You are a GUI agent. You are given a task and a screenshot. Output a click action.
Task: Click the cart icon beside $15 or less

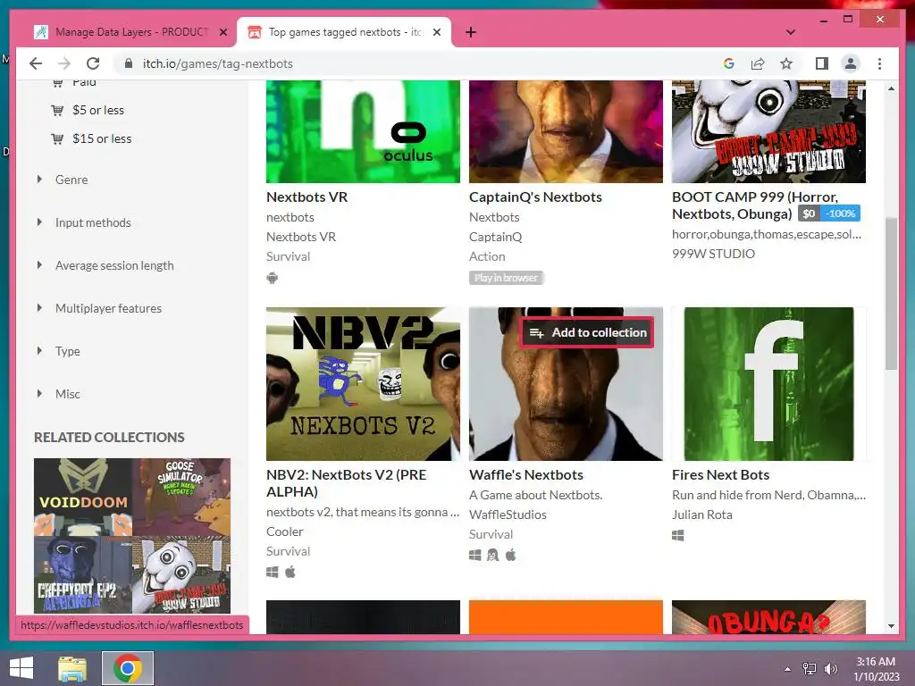(57, 138)
